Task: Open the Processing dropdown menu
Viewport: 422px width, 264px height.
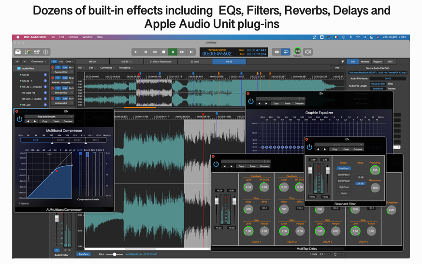Action: coord(126,68)
